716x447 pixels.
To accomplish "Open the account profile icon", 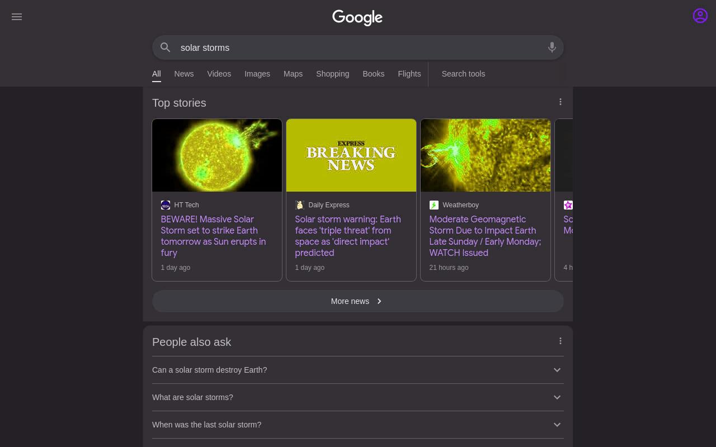I will pyautogui.click(x=700, y=16).
